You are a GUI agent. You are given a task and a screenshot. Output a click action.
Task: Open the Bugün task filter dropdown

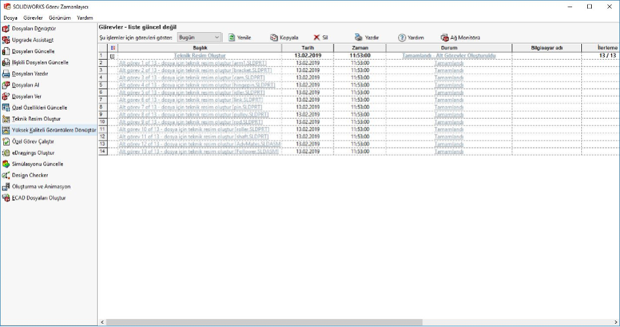200,38
